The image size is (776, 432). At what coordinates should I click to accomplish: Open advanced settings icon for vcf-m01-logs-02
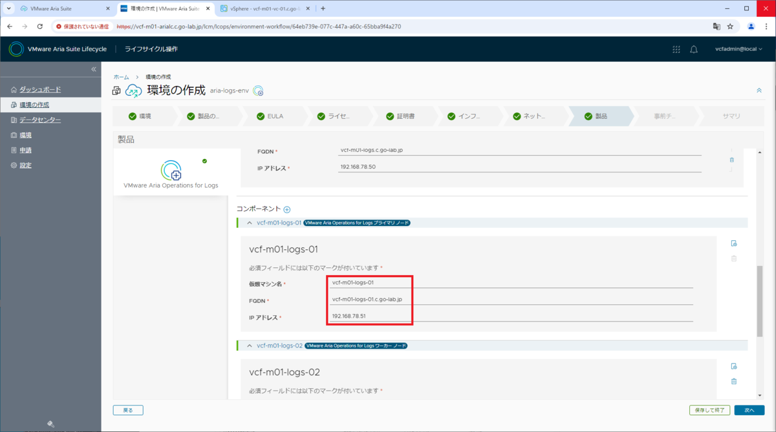[x=734, y=366]
